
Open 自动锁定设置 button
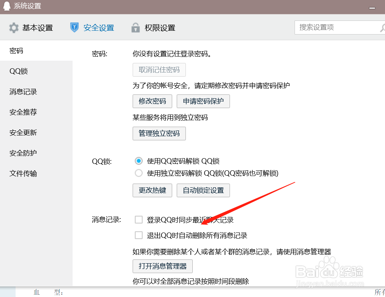click(203, 190)
